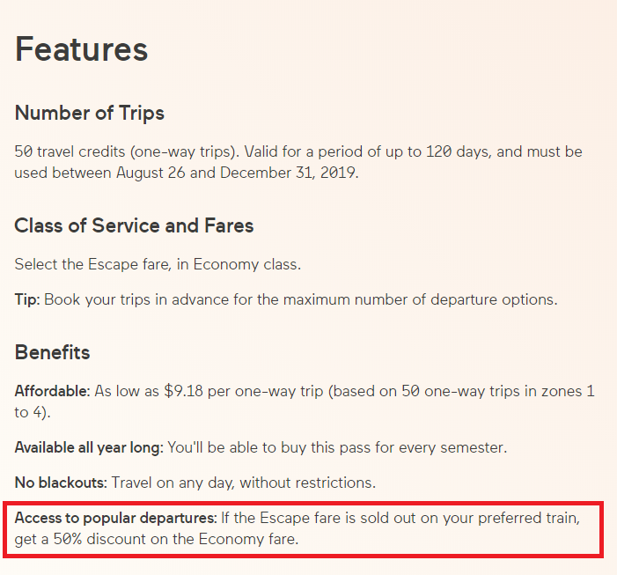
Task: Click the Class of Service and Fares heading
Action: point(134,225)
